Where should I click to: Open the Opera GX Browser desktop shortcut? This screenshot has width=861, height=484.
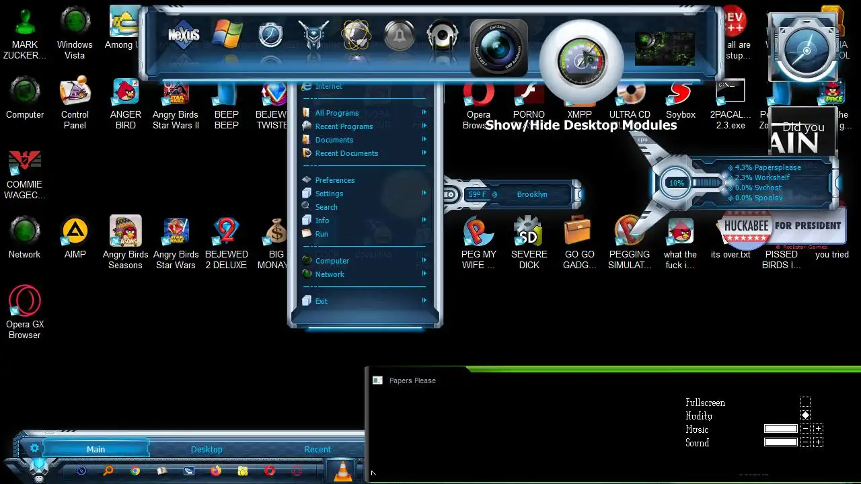[x=25, y=312]
